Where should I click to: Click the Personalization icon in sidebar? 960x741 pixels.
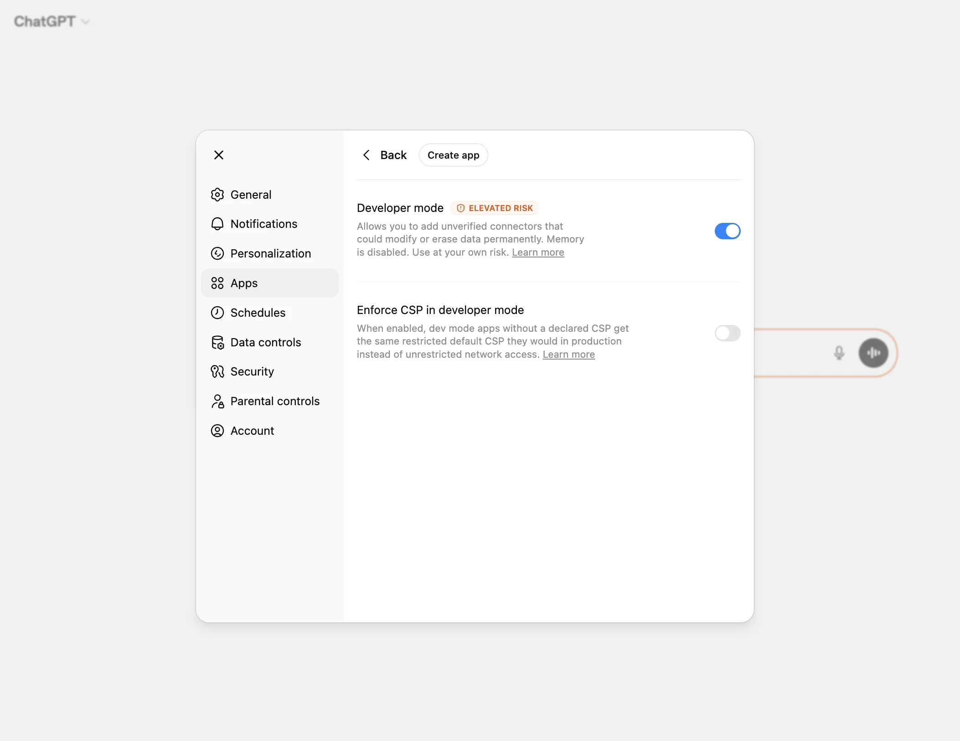pos(217,253)
